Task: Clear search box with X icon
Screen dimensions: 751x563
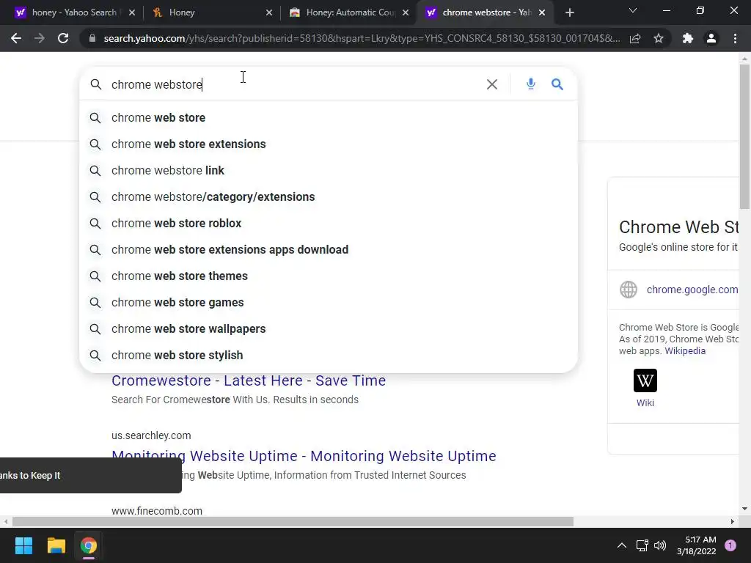Action: (492, 84)
